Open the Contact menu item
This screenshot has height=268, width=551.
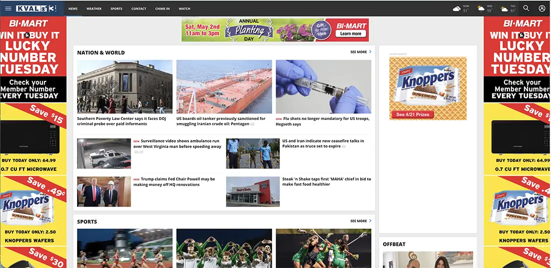coord(139,9)
